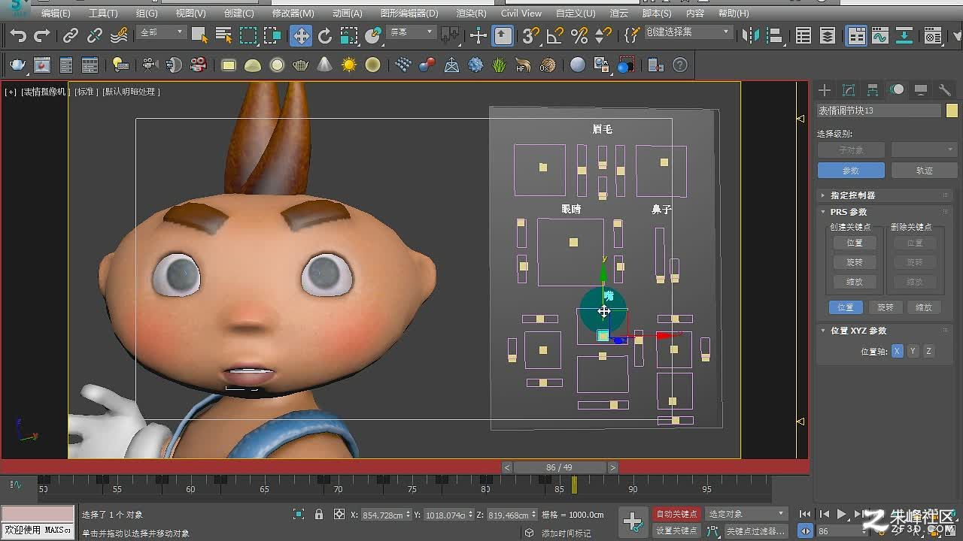
Task: Choose the Select Object tool
Action: click(x=199, y=35)
